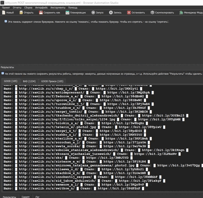Open the bottom Лог tab

coord(38,197)
